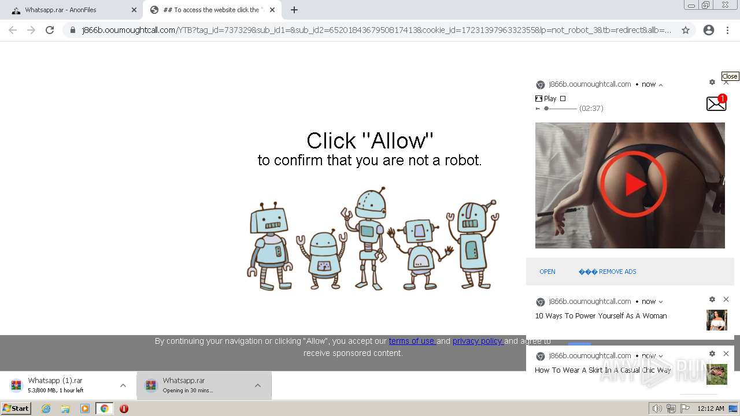740x416 pixels.
Task: Click the robots illustration
Action: [x=373, y=239]
